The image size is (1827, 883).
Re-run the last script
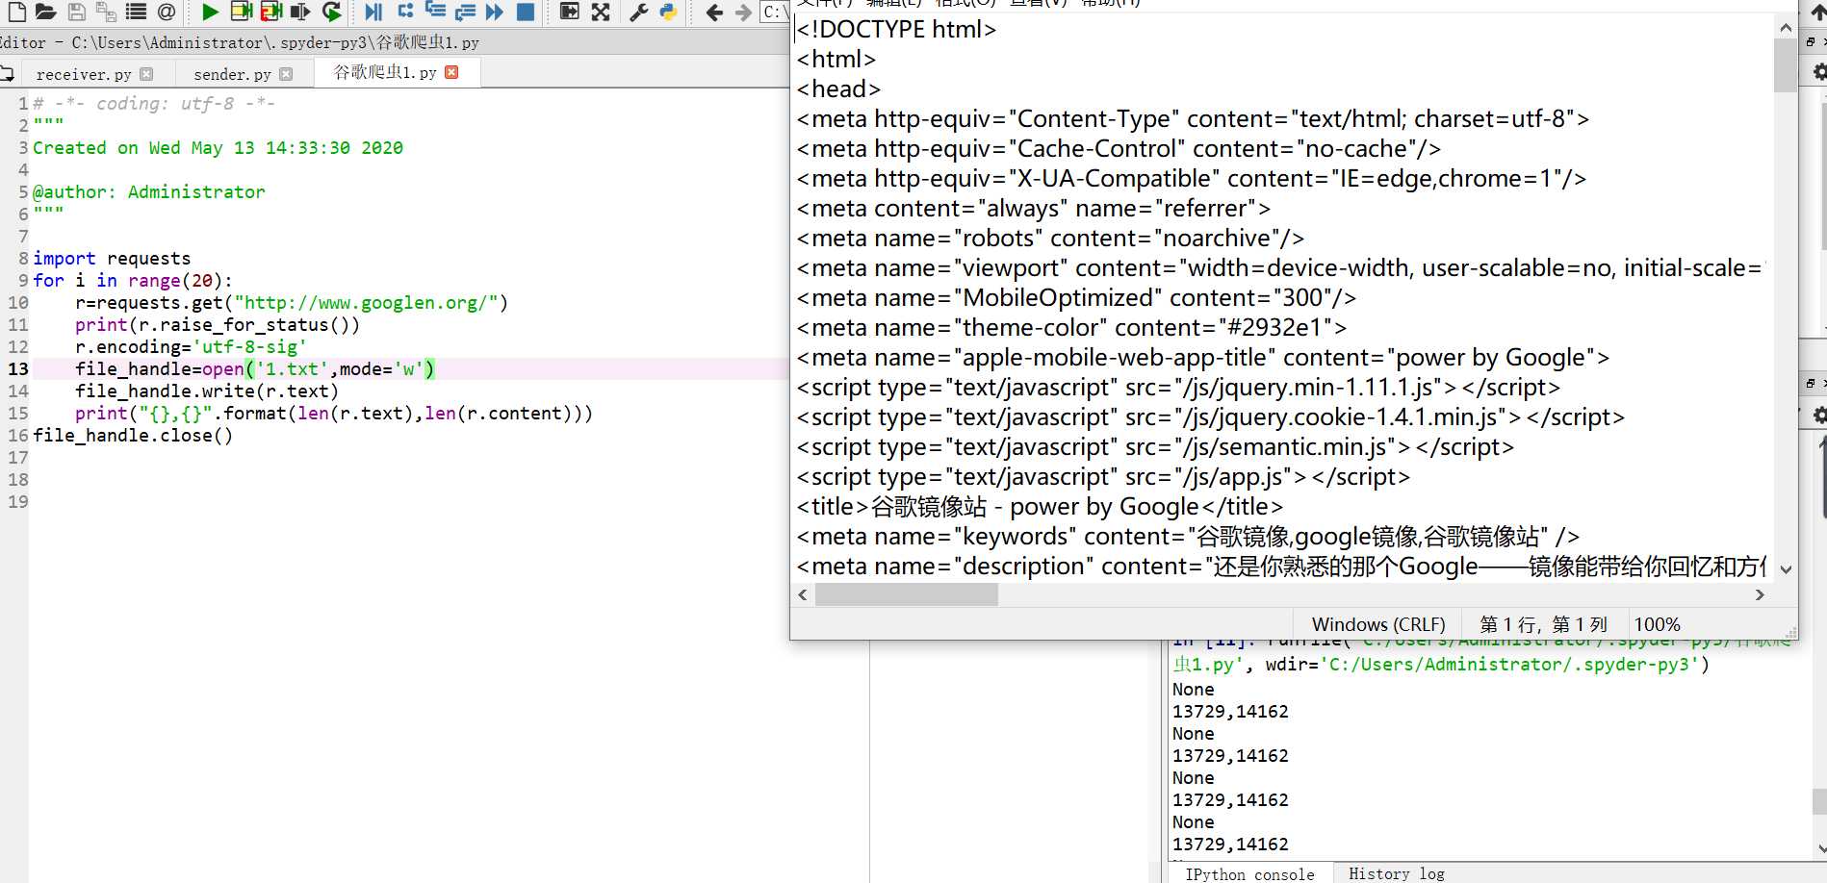(331, 12)
